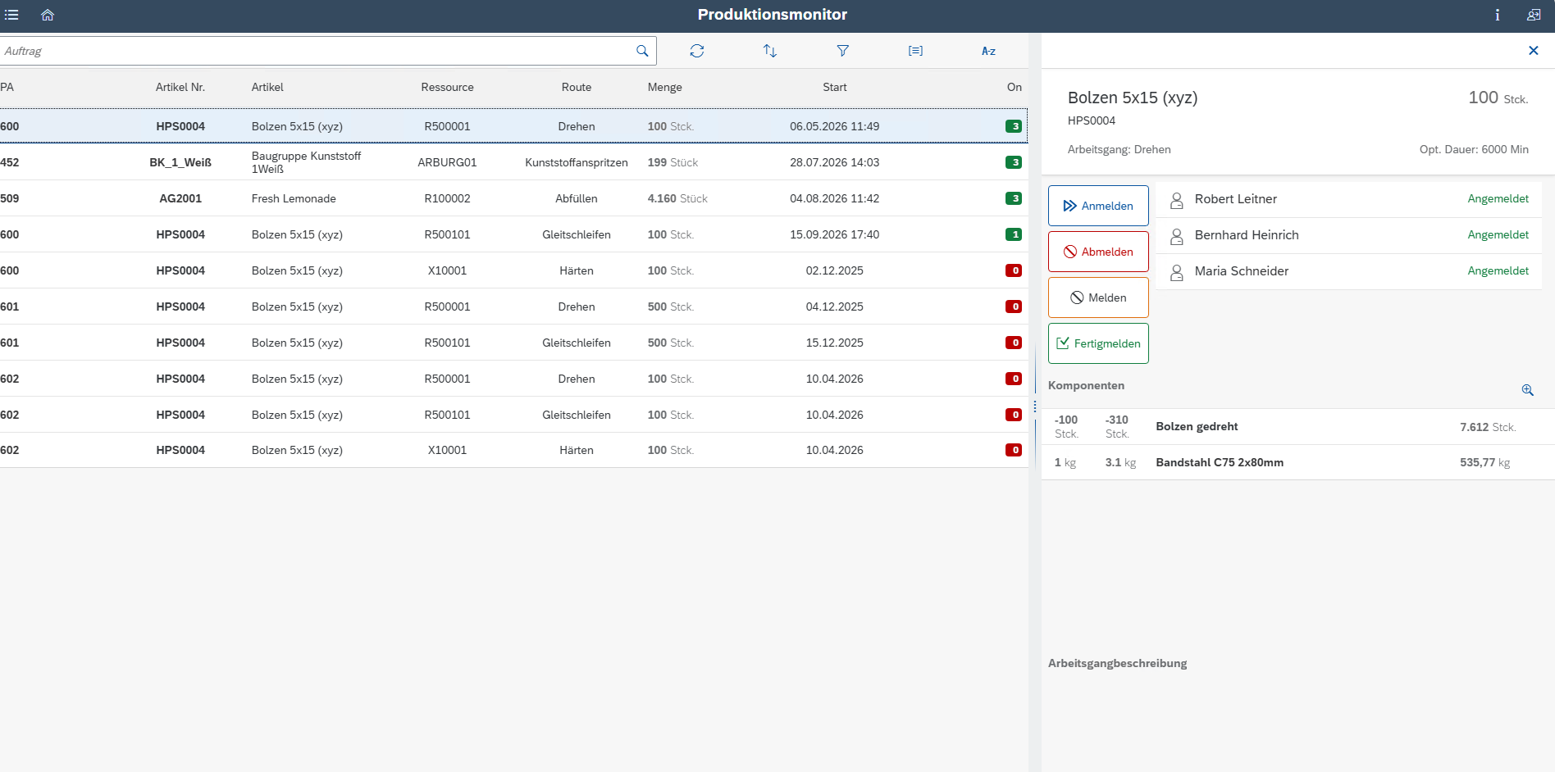This screenshot has height=772, width=1555.
Task: Select row with resource ARBURG01
Action: click(513, 162)
